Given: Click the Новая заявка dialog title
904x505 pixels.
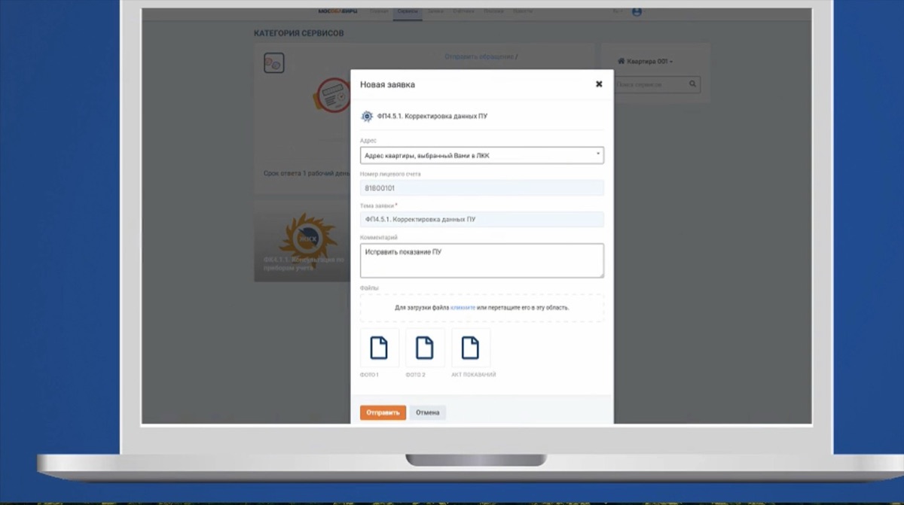Looking at the screenshot, I should pos(387,84).
